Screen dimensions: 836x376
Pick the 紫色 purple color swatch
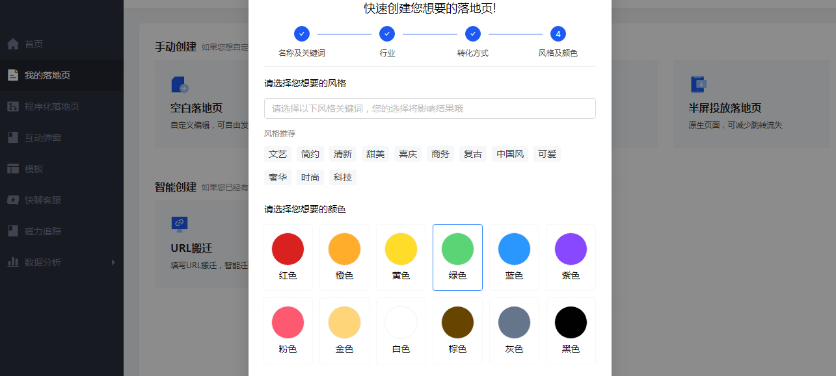tap(571, 249)
